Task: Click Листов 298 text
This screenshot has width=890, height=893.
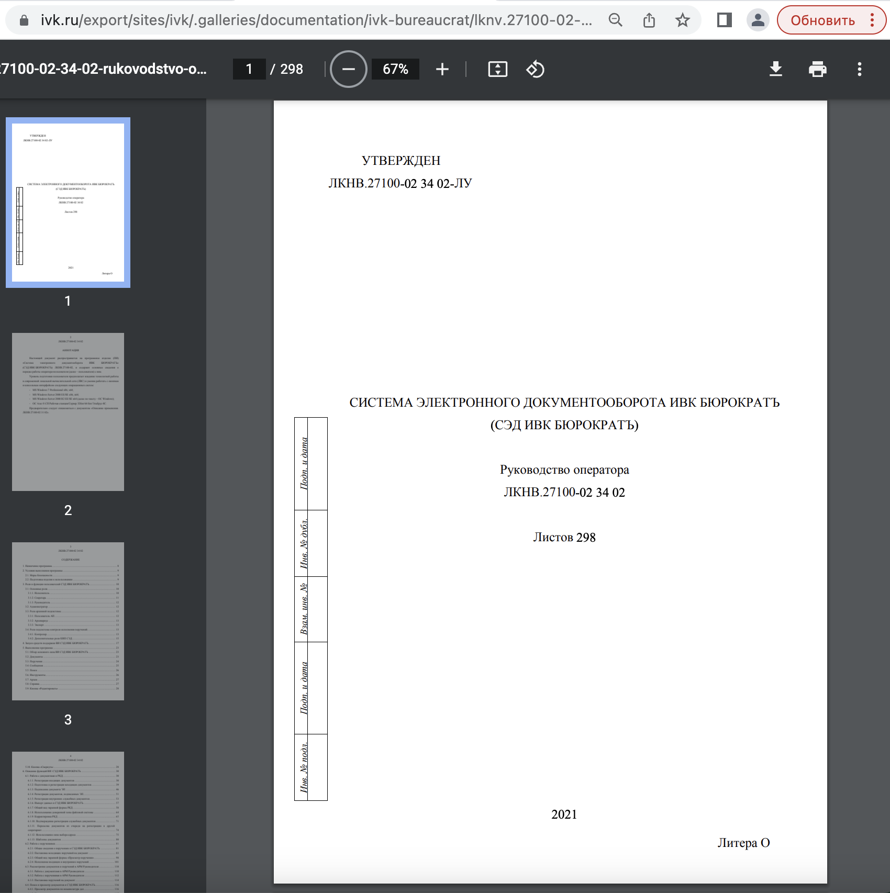Action: tap(564, 537)
